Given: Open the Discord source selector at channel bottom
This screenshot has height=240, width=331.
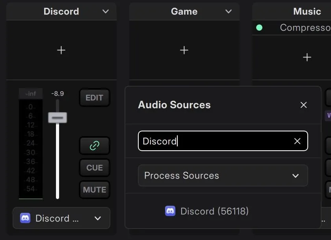Looking at the screenshot, I should pyautogui.click(x=61, y=218).
